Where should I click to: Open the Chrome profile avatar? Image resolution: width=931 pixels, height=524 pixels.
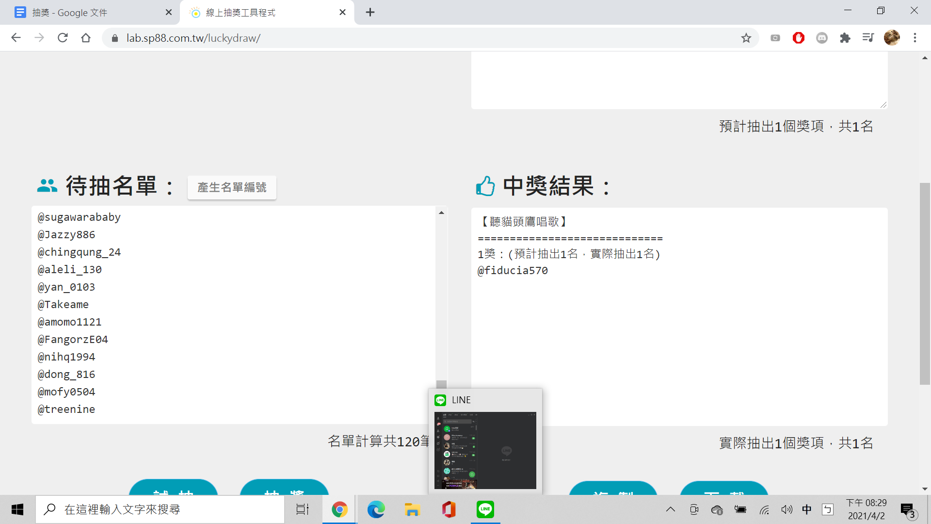click(892, 38)
